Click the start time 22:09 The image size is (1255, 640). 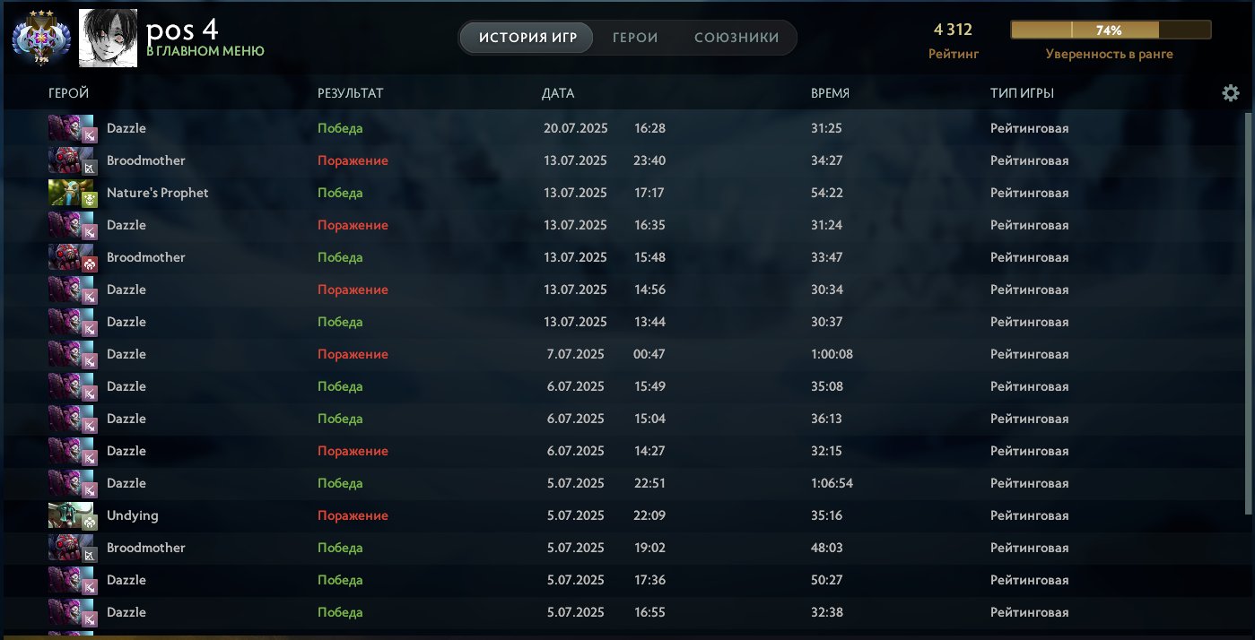pyautogui.click(x=649, y=515)
